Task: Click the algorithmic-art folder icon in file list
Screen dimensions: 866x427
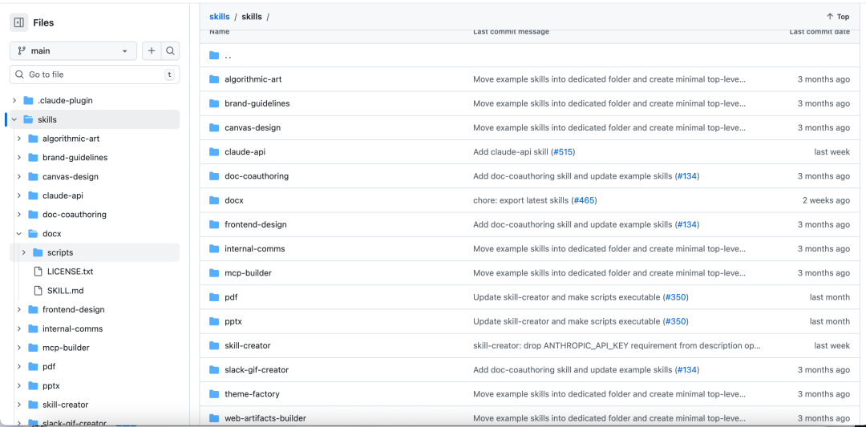Action: (214, 79)
